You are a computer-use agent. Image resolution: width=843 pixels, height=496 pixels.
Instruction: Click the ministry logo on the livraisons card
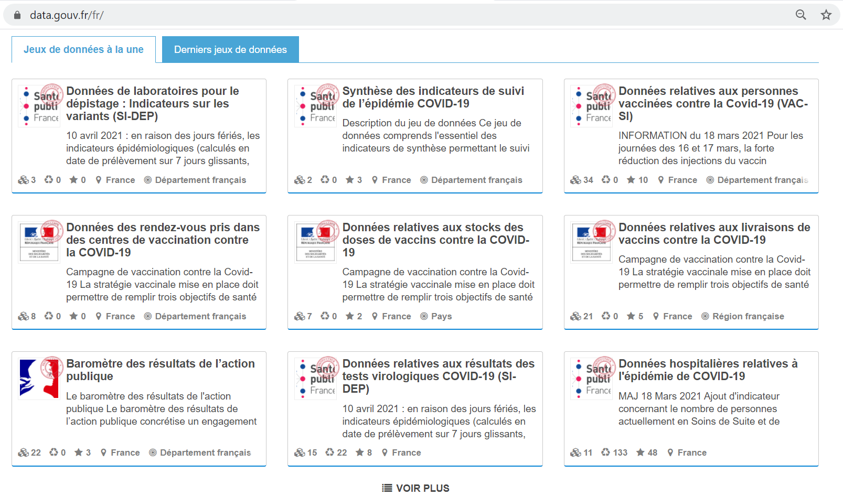[x=592, y=242]
